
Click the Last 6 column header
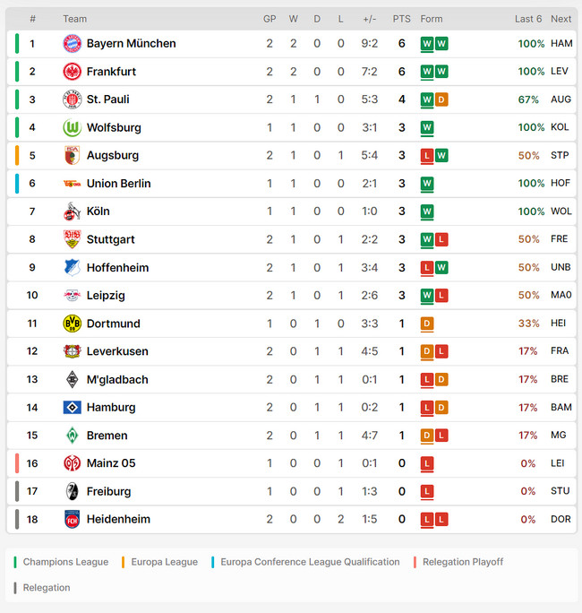(x=528, y=19)
